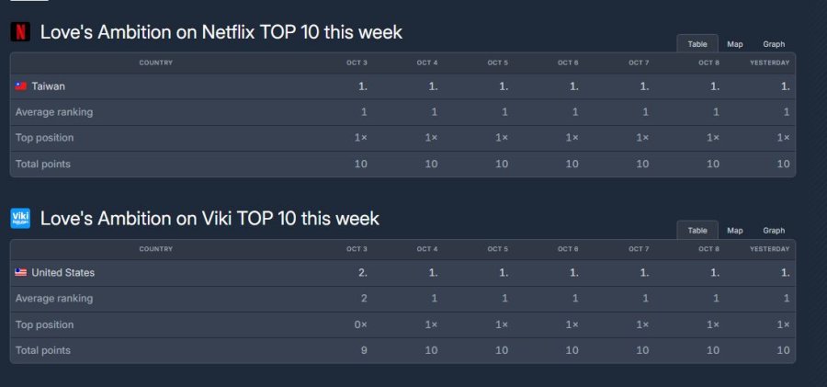Click the Viki TOP 10 heading
This screenshot has height=387, width=827.
coord(210,219)
